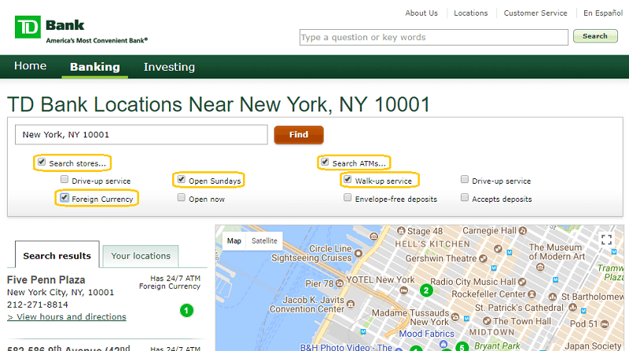Click the location search input field
Viewport: 629px width, 351px height.
pyautogui.click(x=141, y=134)
